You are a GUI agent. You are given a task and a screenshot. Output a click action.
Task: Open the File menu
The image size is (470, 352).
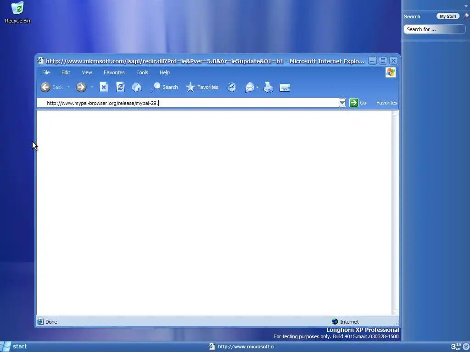pyautogui.click(x=46, y=72)
